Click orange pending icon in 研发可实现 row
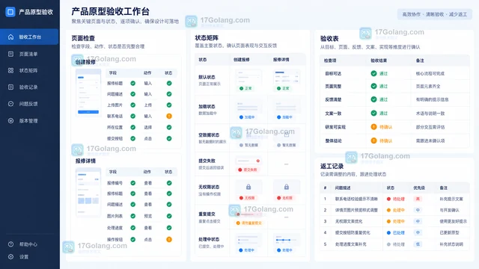This screenshot has height=269, width=479. (x=373, y=127)
